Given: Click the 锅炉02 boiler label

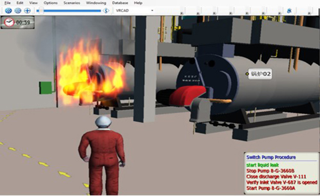Looking at the screenshot, I should (261, 74).
